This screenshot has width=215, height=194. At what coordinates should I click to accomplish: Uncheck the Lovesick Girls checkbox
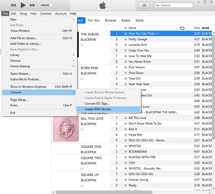125,45
